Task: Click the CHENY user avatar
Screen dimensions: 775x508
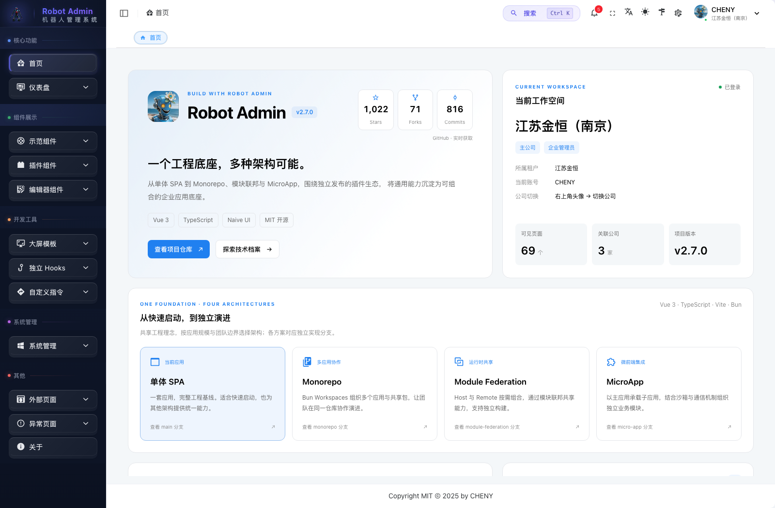Action: click(x=701, y=12)
